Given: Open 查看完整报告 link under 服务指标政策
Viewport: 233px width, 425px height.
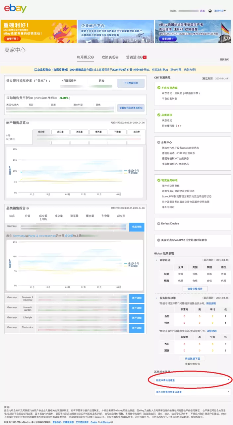Looking at the screenshot, I should [193, 364].
